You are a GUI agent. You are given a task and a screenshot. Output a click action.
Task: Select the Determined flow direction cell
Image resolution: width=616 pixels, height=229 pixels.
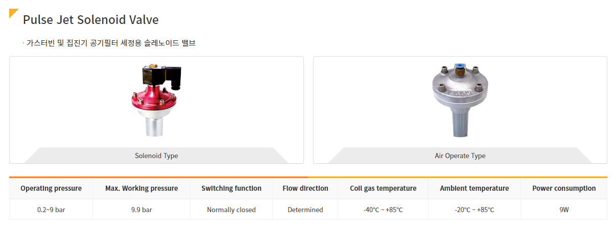305,210
